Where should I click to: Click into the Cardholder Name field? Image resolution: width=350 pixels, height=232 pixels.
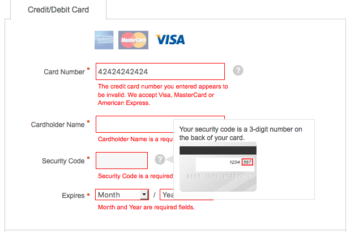click(134, 124)
